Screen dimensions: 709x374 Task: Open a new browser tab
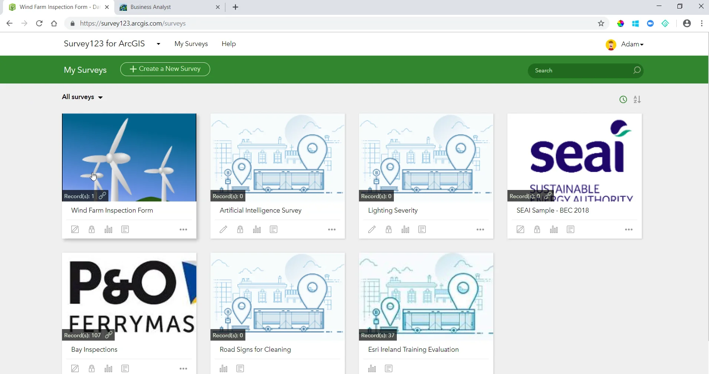(235, 7)
